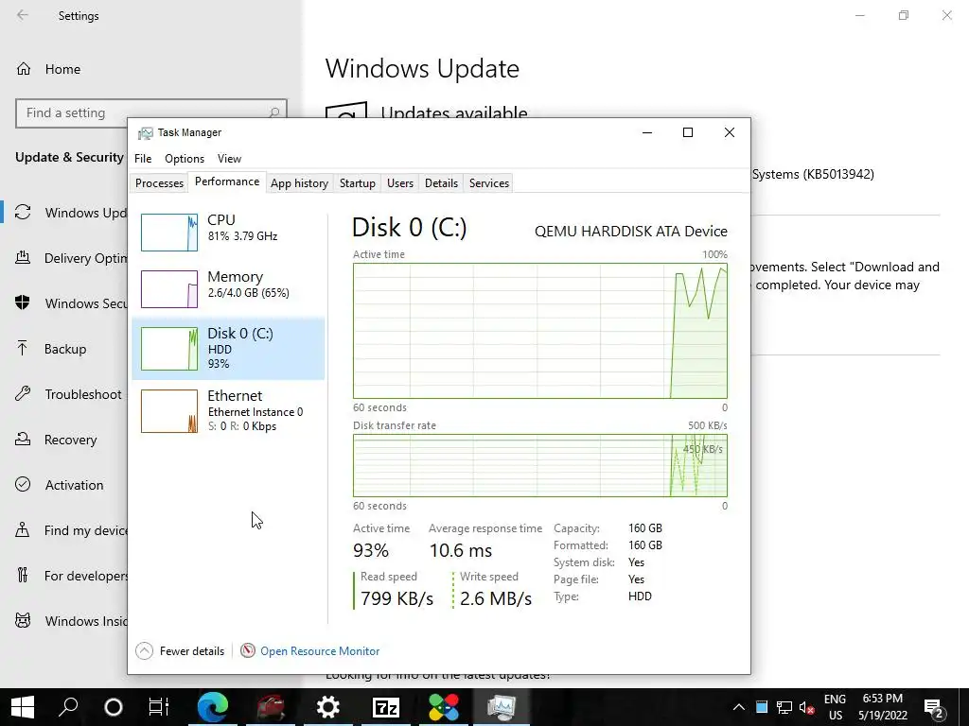Viewport: 969px width, 726px height.
Task: Open For developers icon in Settings
Action: pos(23,576)
